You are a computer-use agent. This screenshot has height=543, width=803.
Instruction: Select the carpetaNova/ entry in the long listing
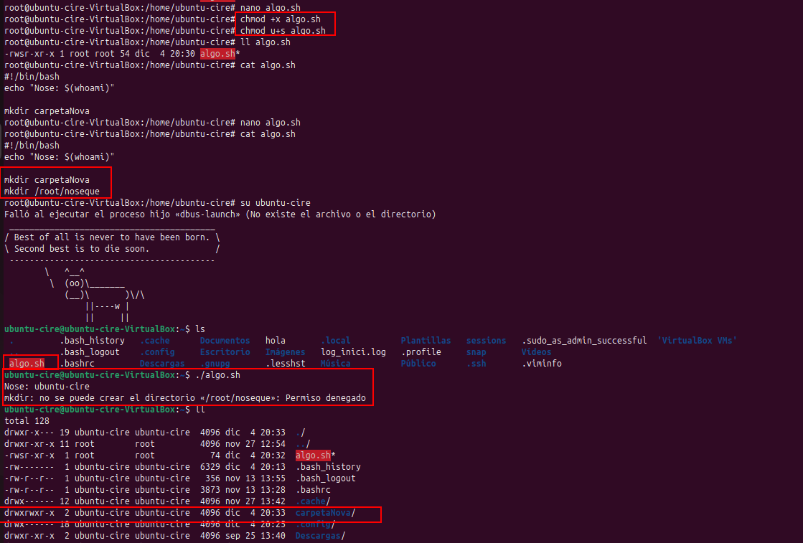coord(325,513)
